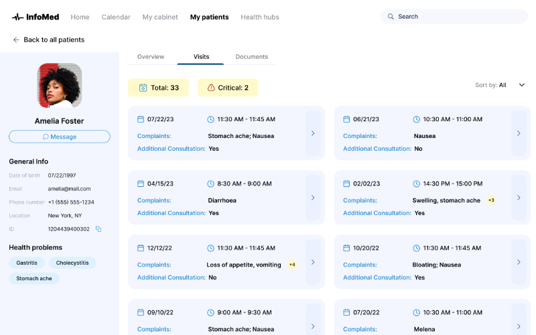Viewport: 536px width, 335px height.
Task: Click clock icon of 12/12/22 visit
Action: 210,248
